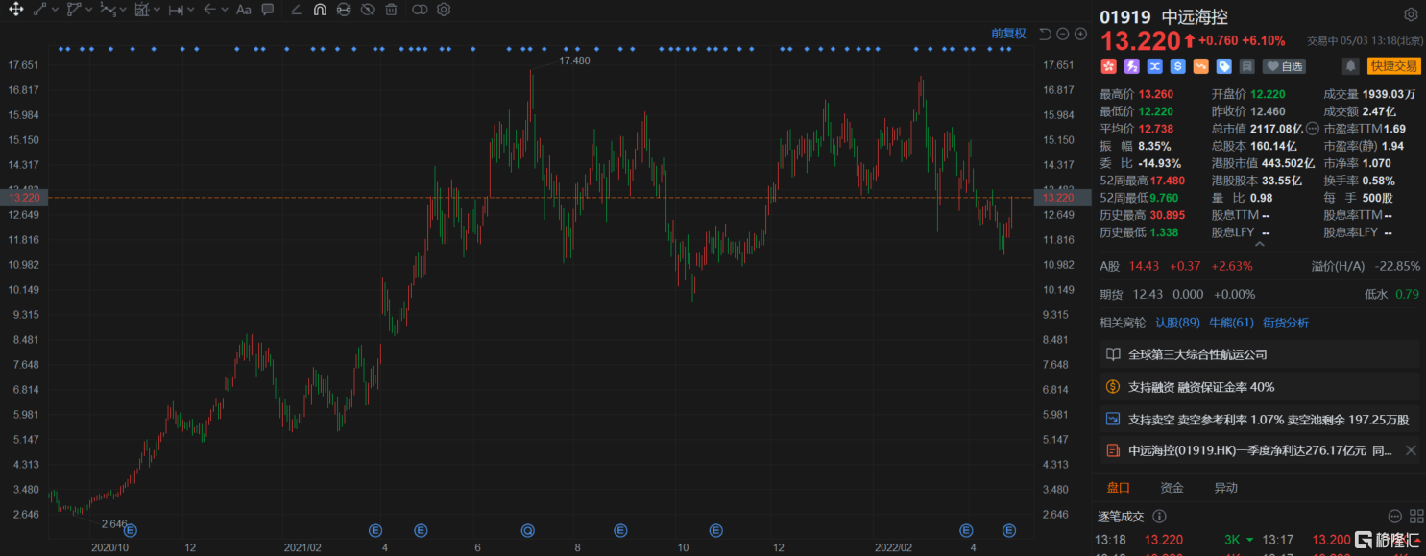
Task: Toggle the overlapping circles compare icon
Action: coord(420,10)
